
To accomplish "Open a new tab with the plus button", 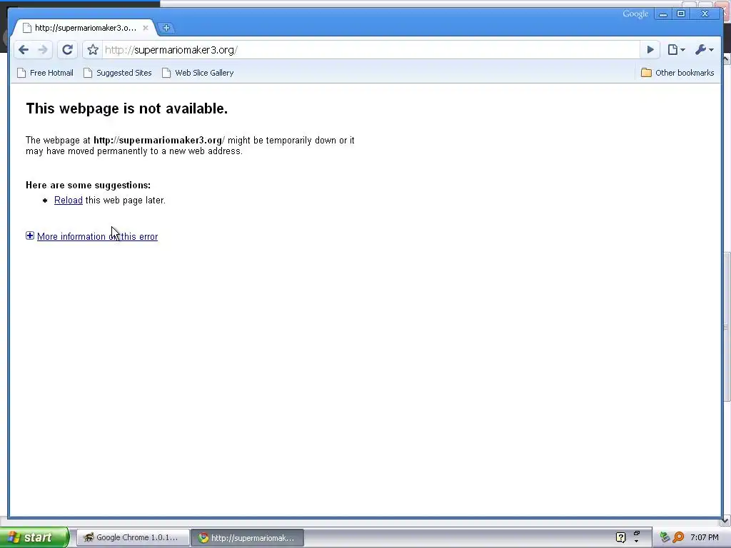I will coord(166,28).
